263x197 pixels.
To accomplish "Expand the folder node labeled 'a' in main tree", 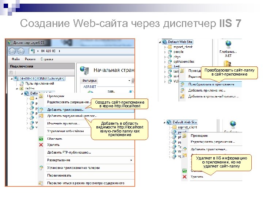I will tap(27, 98).
